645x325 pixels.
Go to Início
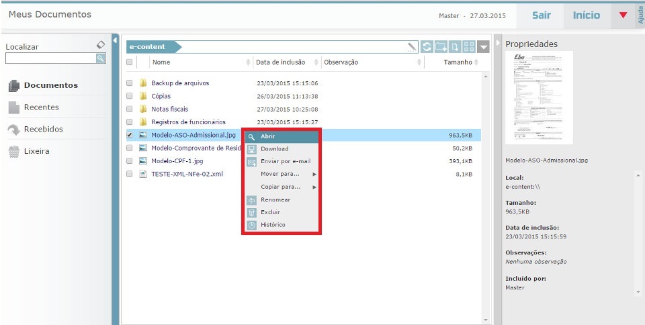coord(587,15)
